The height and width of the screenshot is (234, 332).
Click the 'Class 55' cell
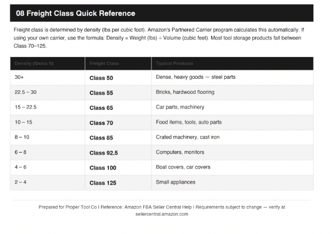[118, 93]
